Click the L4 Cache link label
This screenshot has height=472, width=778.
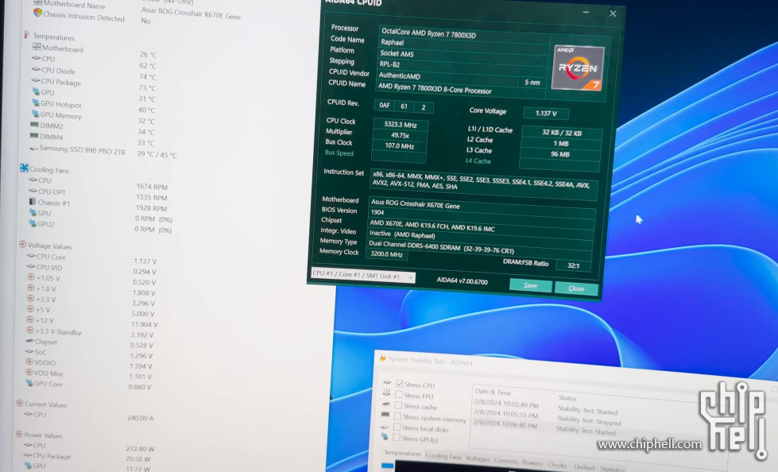click(x=478, y=161)
